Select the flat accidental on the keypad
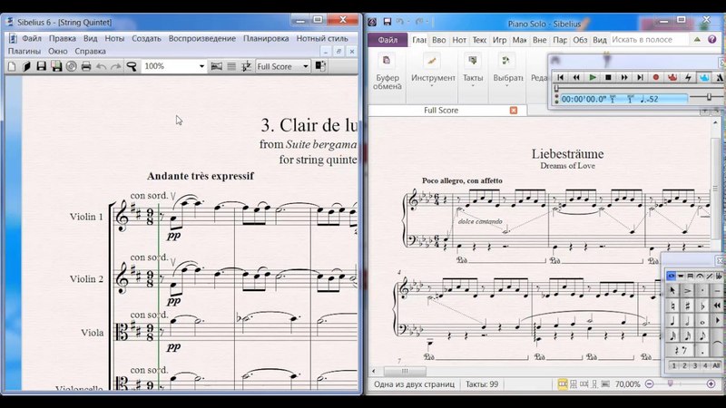The image size is (726, 408). (702, 306)
